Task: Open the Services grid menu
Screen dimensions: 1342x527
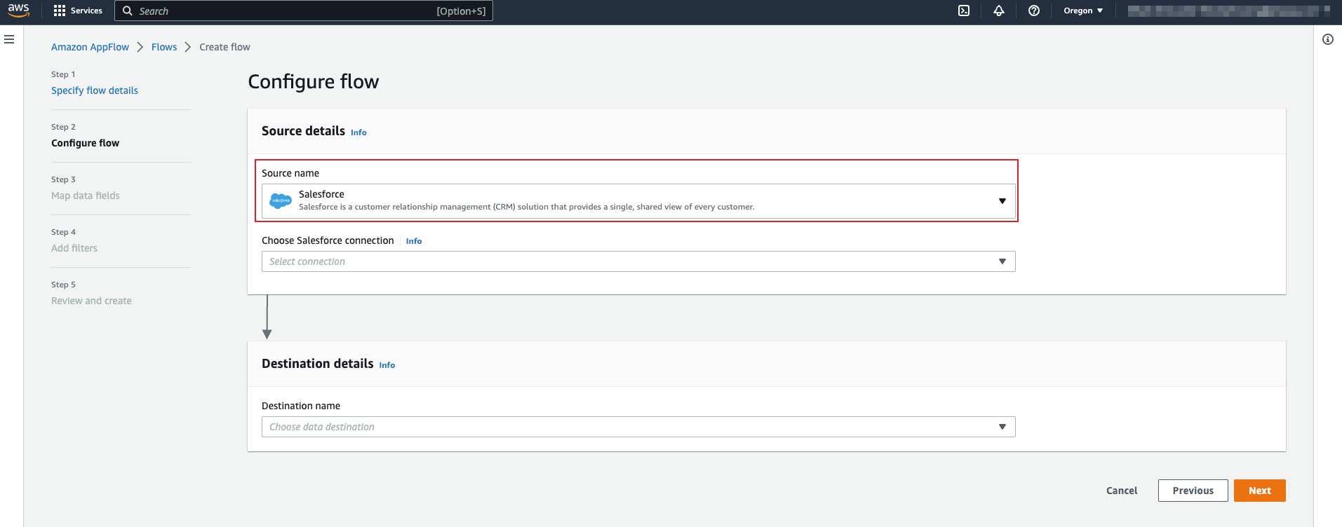Action: pyautogui.click(x=60, y=11)
